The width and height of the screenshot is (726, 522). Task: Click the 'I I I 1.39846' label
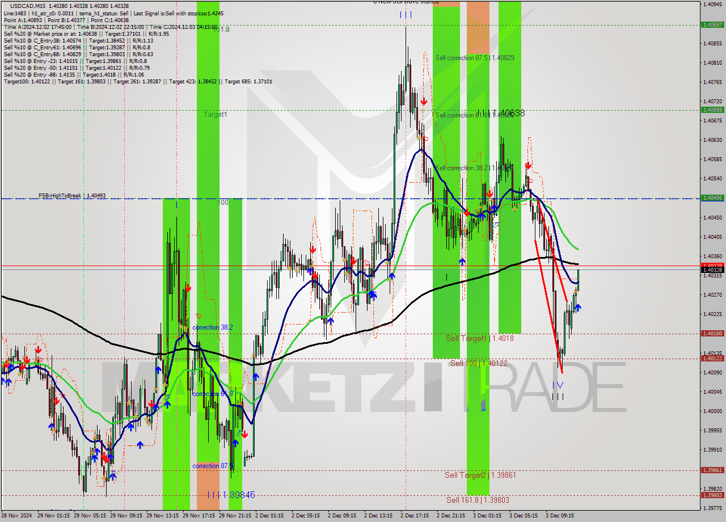pyautogui.click(x=231, y=495)
